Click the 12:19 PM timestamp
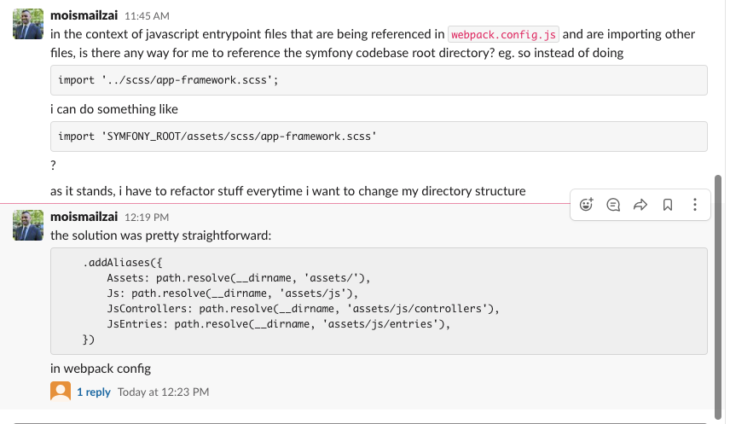 (147, 218)
